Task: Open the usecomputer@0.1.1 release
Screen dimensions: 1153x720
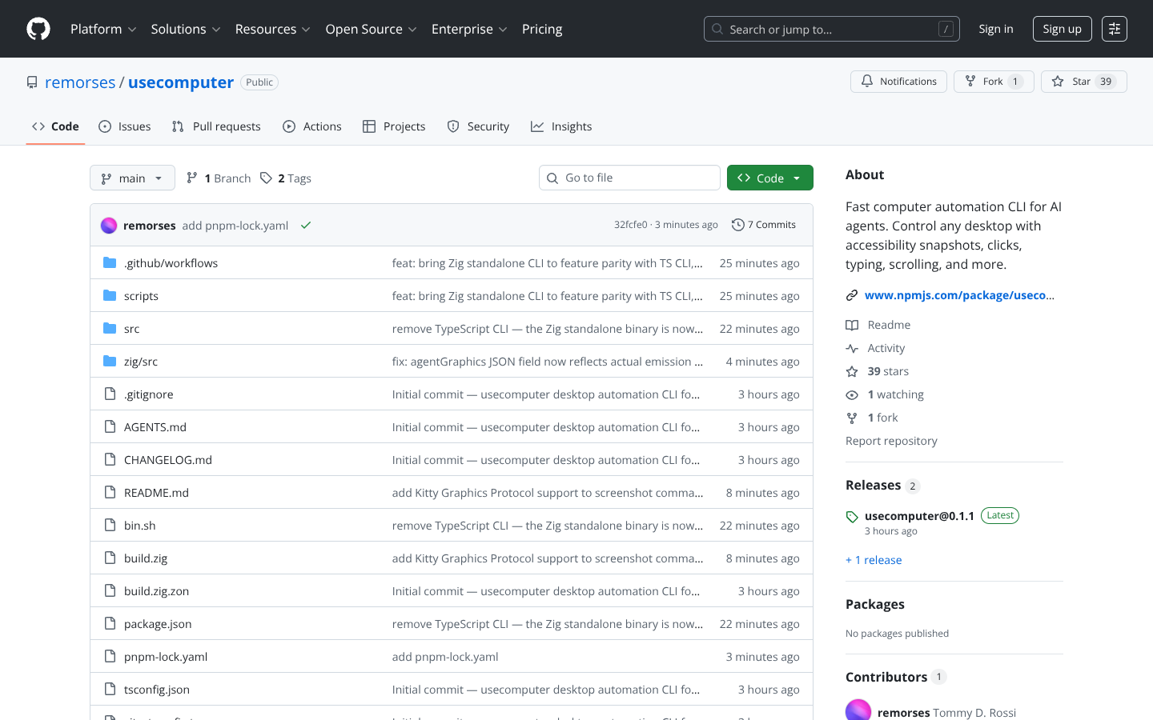Action: pos(919,516)
